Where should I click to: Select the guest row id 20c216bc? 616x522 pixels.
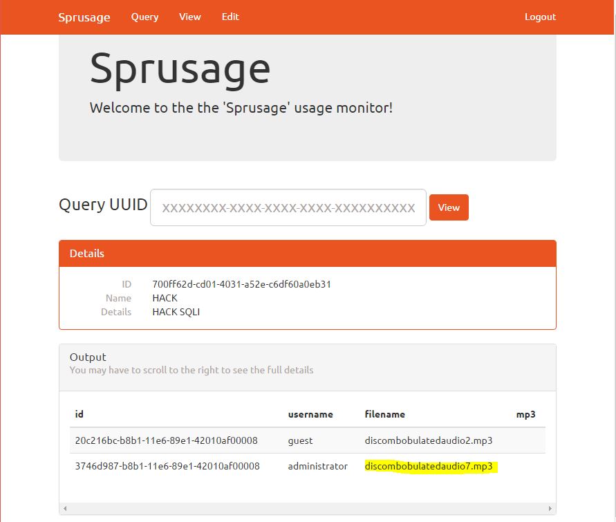[x=166, y=440]
